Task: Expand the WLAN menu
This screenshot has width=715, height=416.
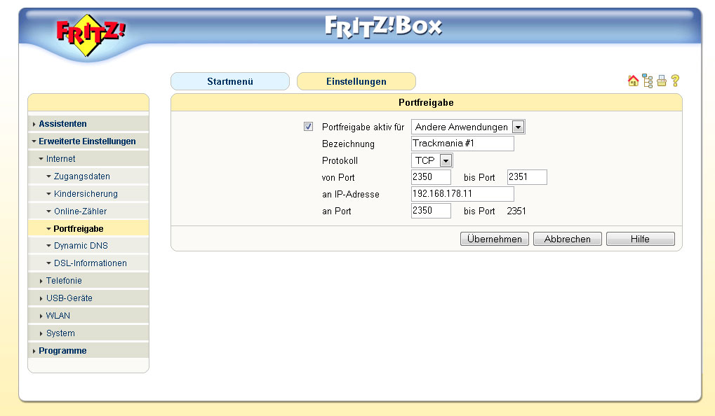Action: coord(88,315)
